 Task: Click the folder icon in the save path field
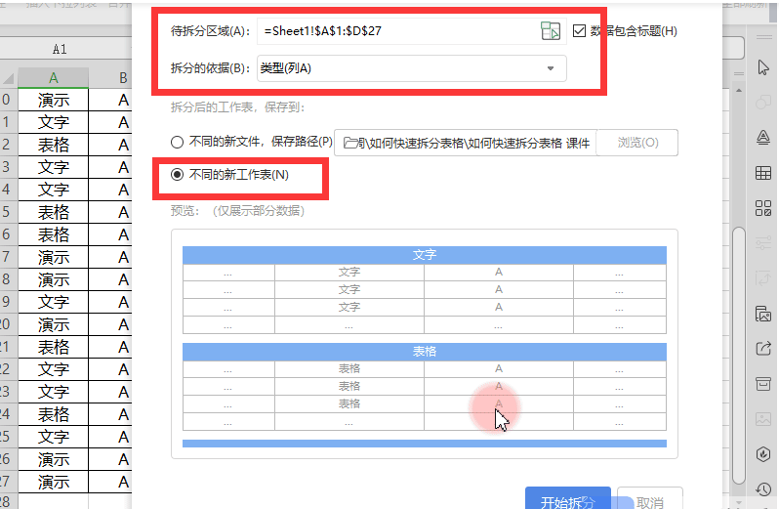[350, 144]
